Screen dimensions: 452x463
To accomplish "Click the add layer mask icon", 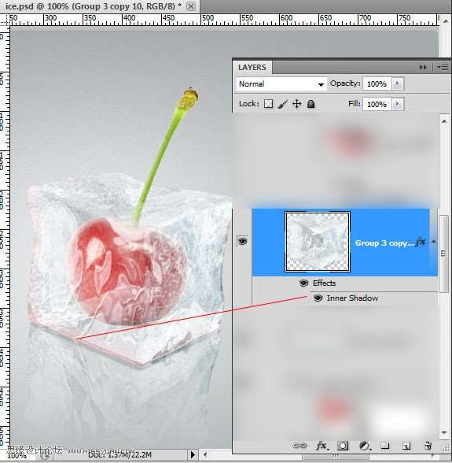I will tap(343, 446).
